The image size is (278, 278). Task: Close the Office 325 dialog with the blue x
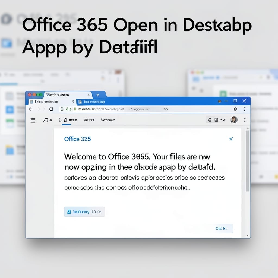pos(231,139)
